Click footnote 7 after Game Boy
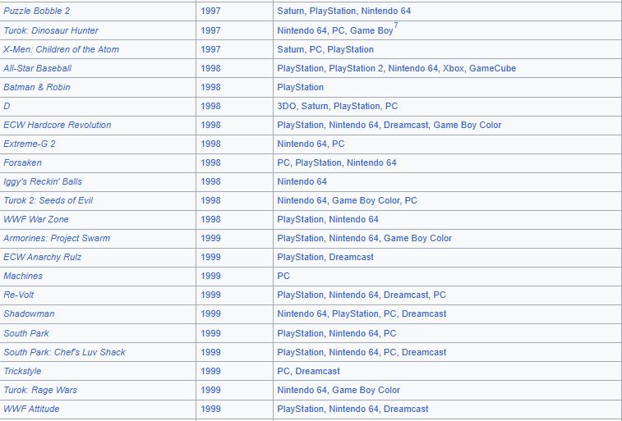Image resolution: width=622 pixels, height=421 pixels. coord(396,25)
